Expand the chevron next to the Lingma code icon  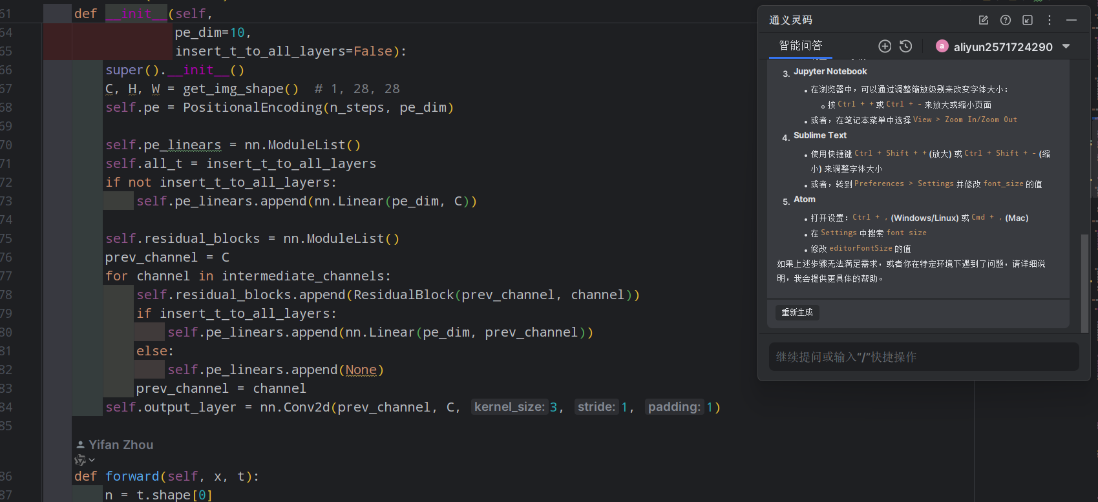92,460
